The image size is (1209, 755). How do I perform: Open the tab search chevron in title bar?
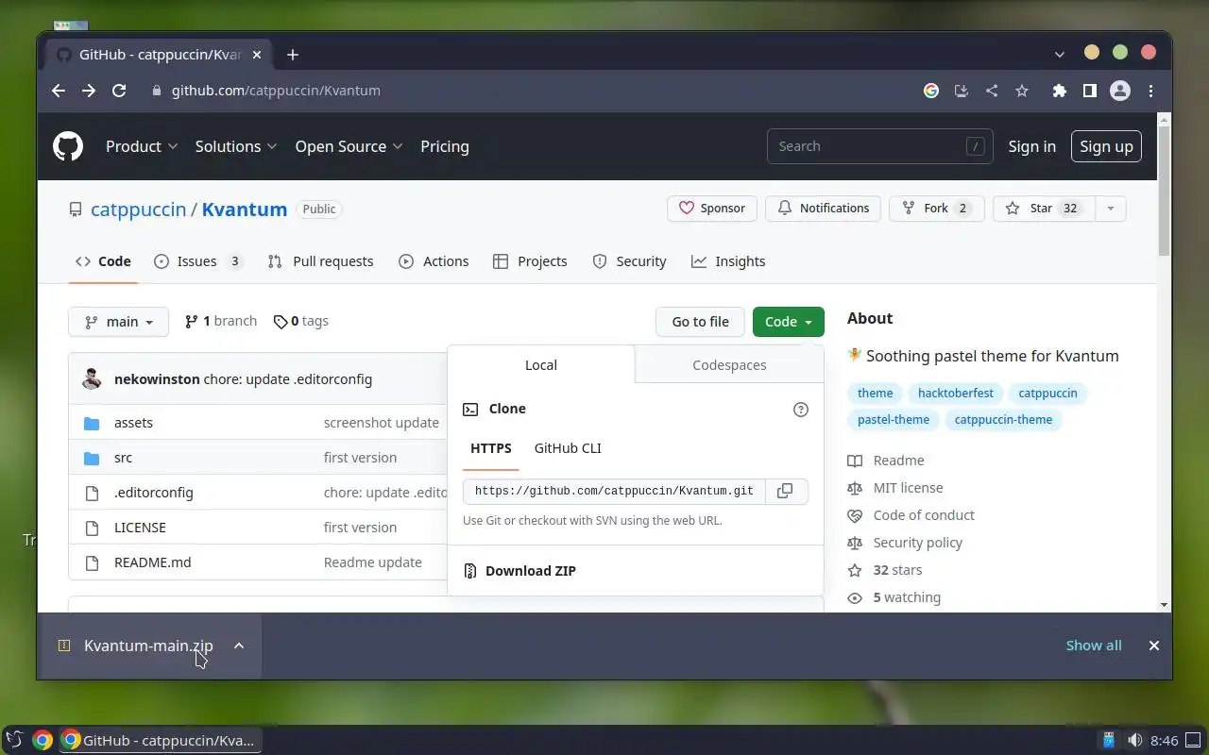click(x=1060, y=55)
